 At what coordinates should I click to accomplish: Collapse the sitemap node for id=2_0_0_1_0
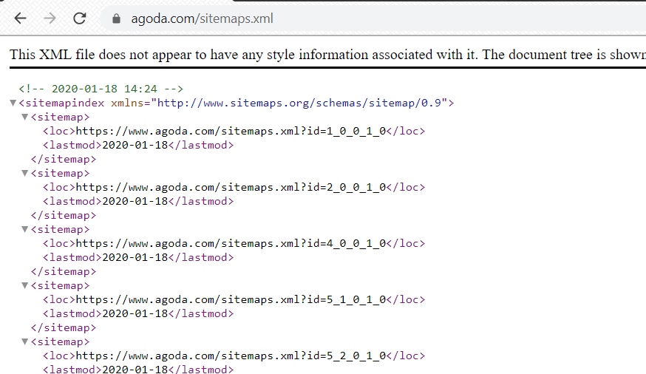[24, 174]
